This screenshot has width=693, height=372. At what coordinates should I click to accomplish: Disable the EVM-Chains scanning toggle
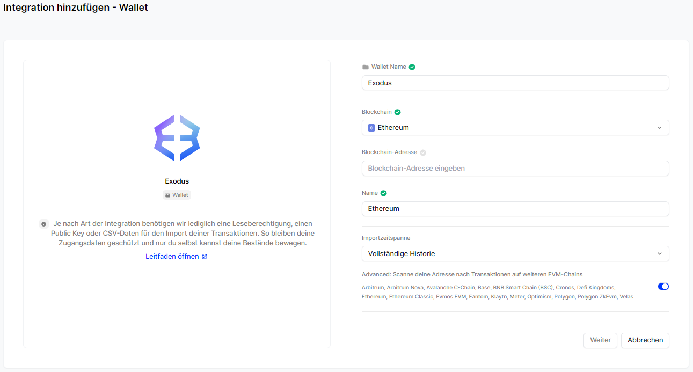click(663, 287)
